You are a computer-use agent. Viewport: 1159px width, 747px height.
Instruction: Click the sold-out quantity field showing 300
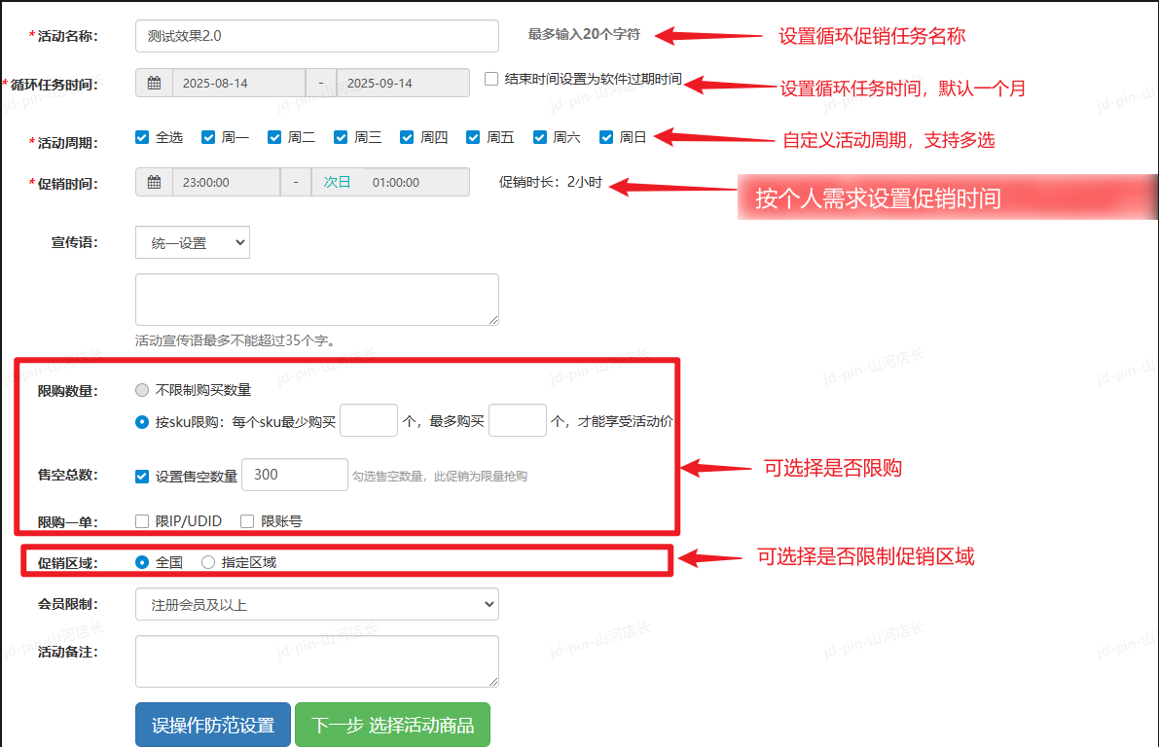pos(294,475)
